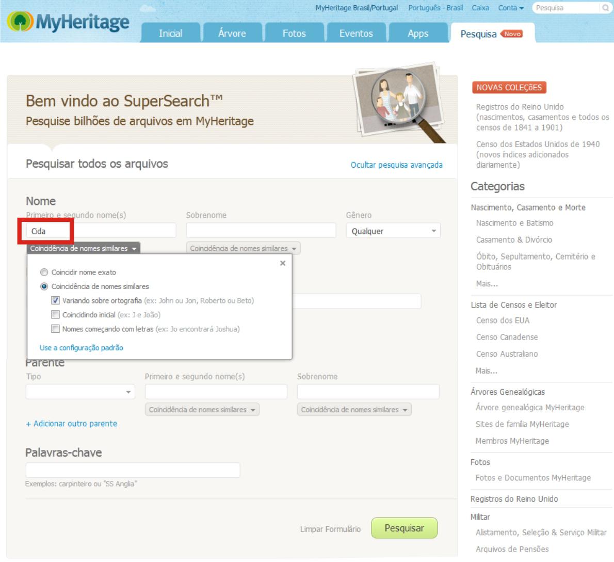
Task: Open the Fotos tab
Action: 294,33
